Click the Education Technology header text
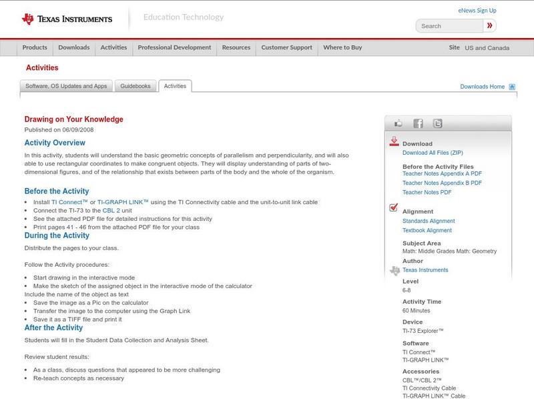This screenshot has height=399, width=534. coord(184,17)
